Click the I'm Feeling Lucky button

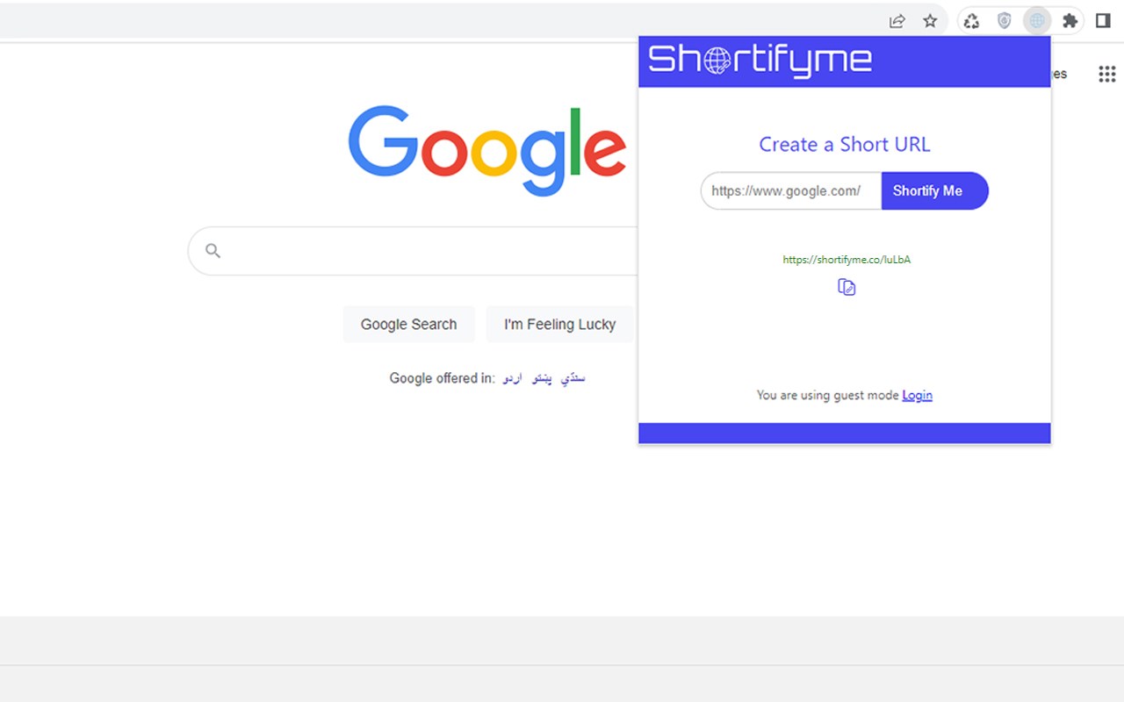coord(559,324)
